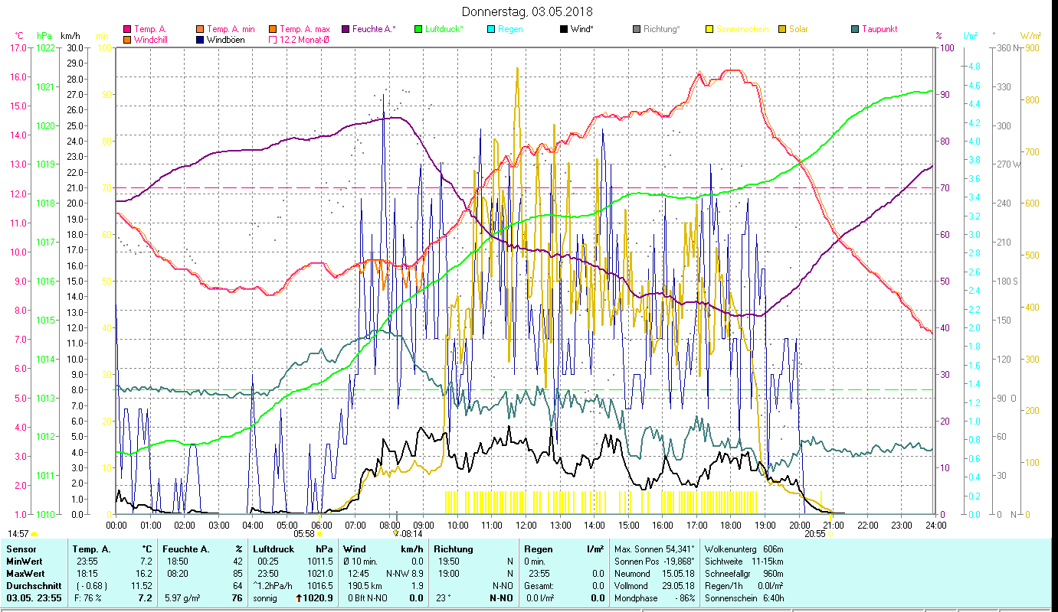
Task: Click the Gesamt: rain label
Action: pos(541,586)
